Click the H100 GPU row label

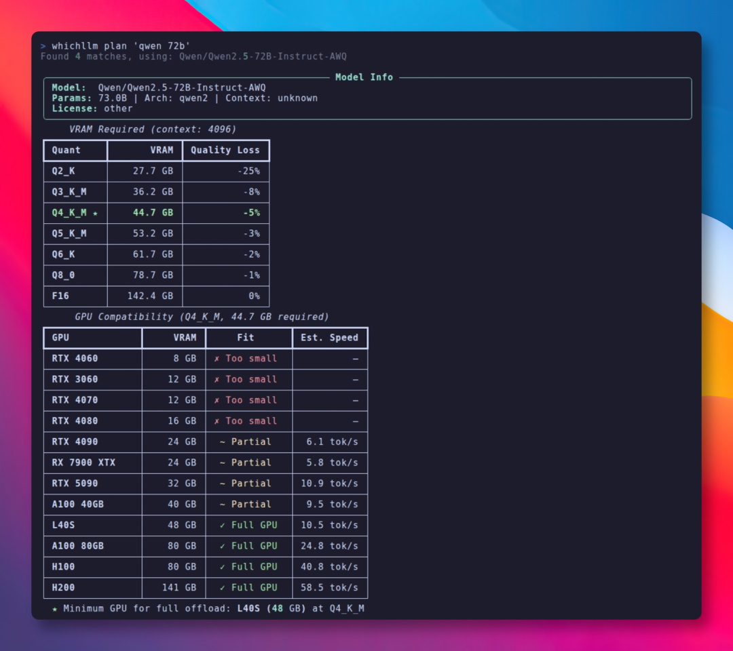(x=63, y=567)
